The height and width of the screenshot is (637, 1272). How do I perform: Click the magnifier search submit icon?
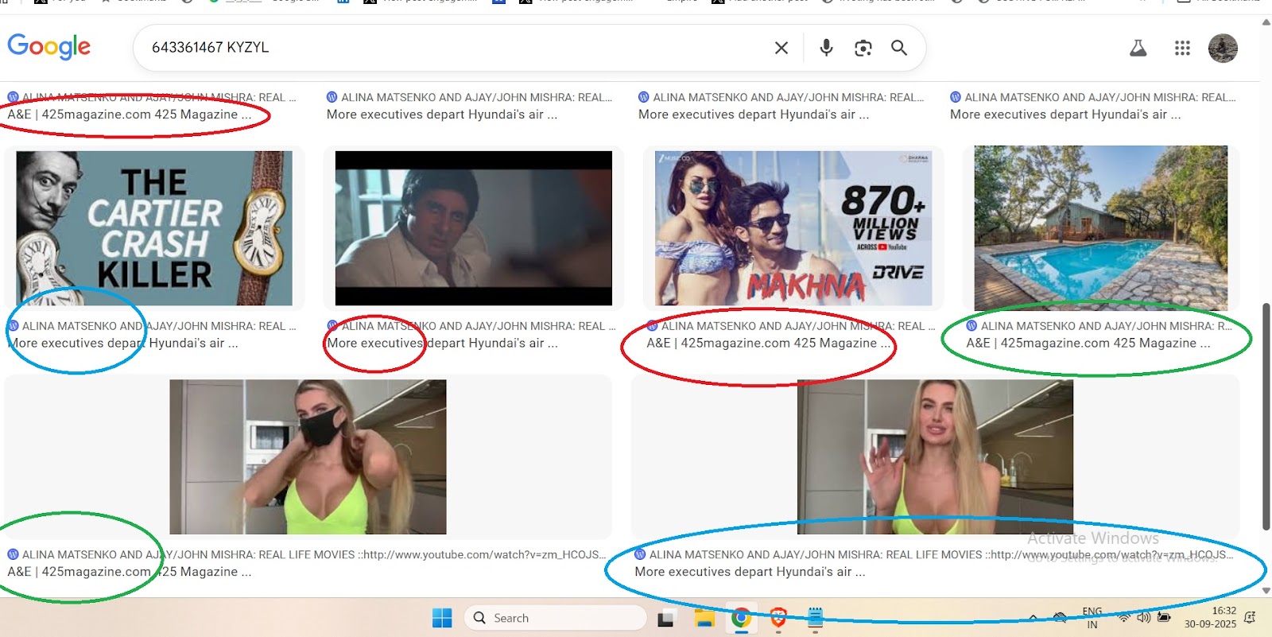point(899,48)
